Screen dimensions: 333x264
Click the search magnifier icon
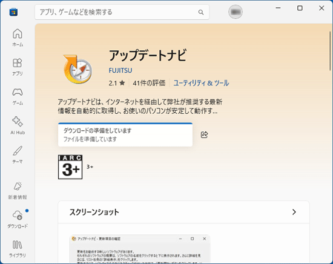point(200,12)
